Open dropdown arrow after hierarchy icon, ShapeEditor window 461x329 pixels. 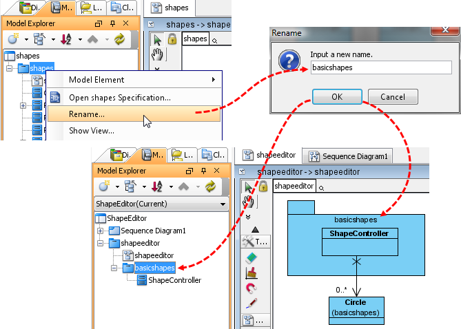pos(144,187)
